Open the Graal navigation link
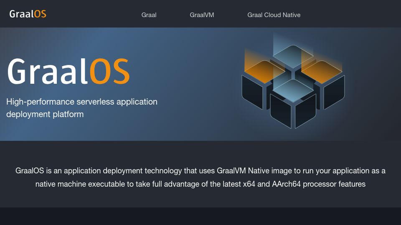 pyautogui.click(x=149, y=15)
